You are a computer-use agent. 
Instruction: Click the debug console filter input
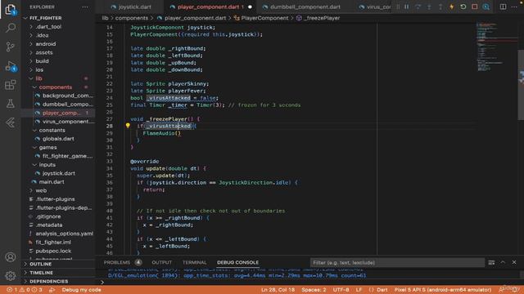click(397, 263)
